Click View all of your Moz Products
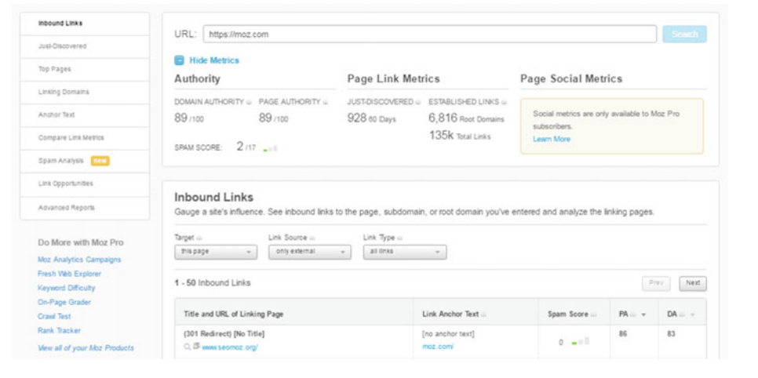The image size is (758, 378). point(86,348)
